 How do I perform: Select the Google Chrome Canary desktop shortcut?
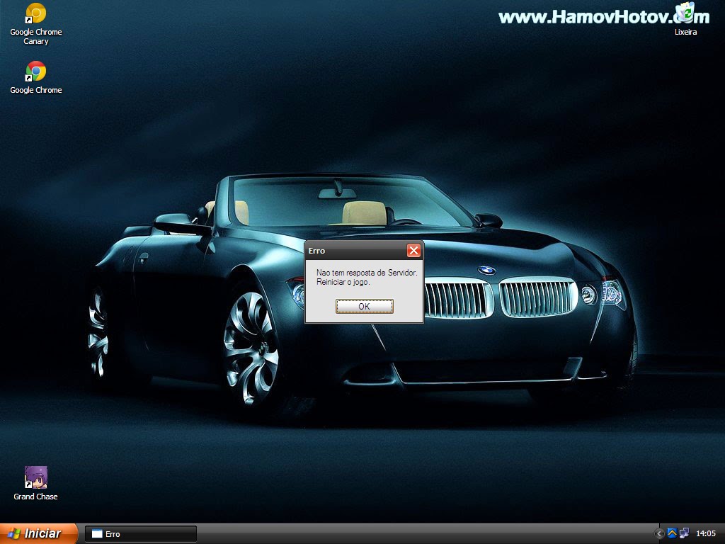coord(35,24)
